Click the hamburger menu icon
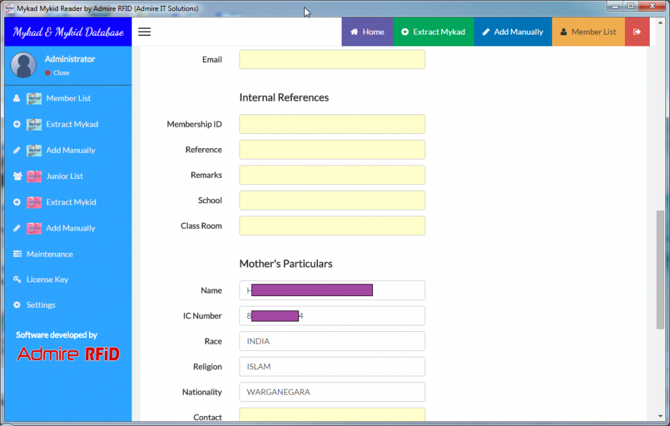670x426 pixels. [x=145, y=32]
